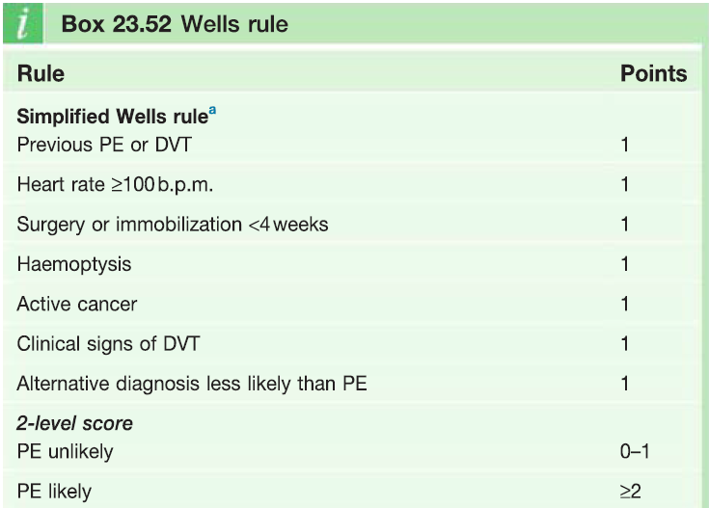This screenshot has width=709, height=508.
Task: Click the point value beside Haemoptysis
Action: pyautogui.click(x=625, y=264)
